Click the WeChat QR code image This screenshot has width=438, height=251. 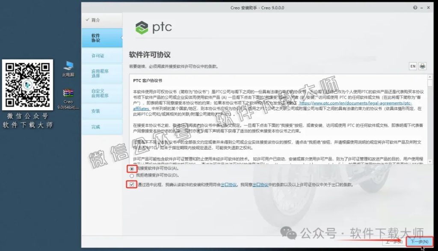point(27,84)
